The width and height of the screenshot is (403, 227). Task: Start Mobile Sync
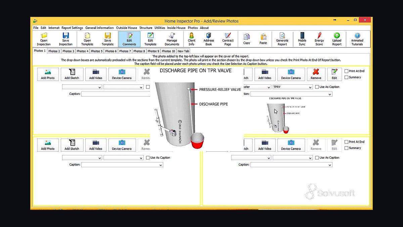coord(302,39)
